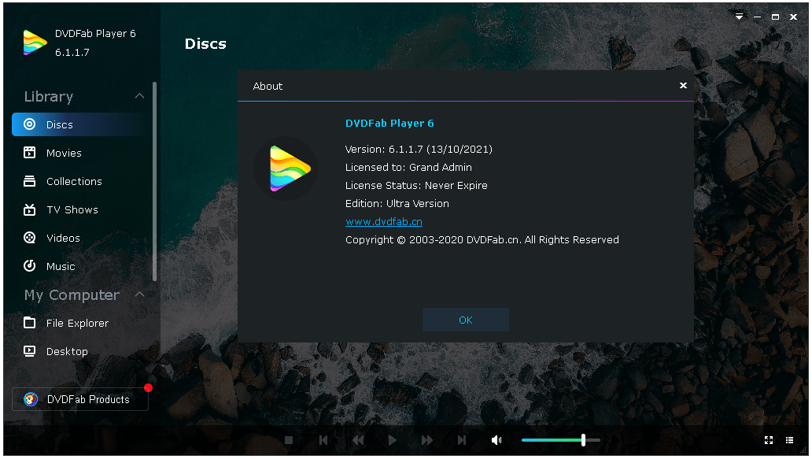Click the volume slider track
The width and height of the screenshot is (812, 459).
click(x=561, y=440)
